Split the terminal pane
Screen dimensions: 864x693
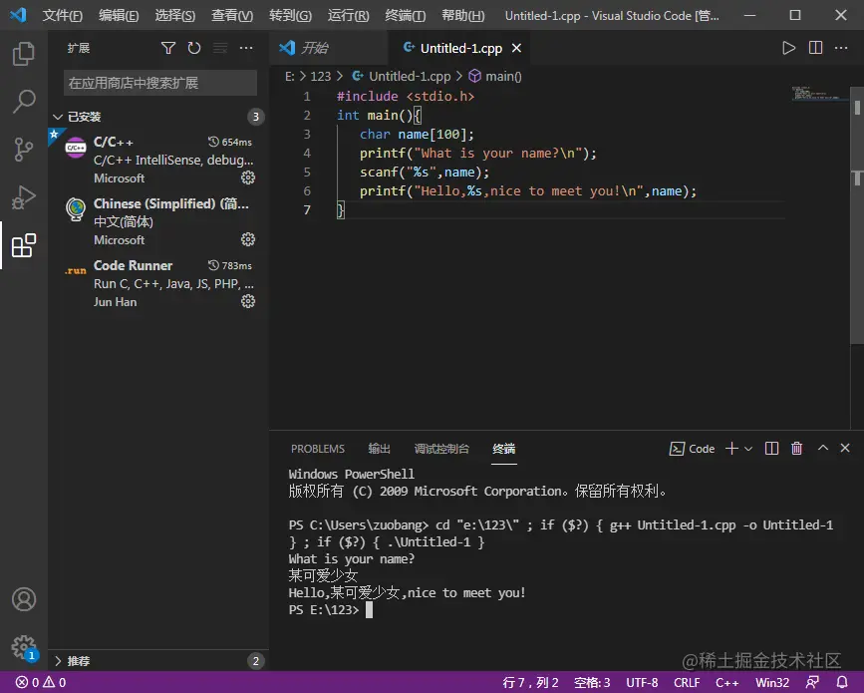point(771,449)
